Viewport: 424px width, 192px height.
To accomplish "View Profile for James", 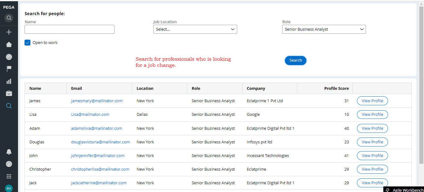I will [372, 101].
